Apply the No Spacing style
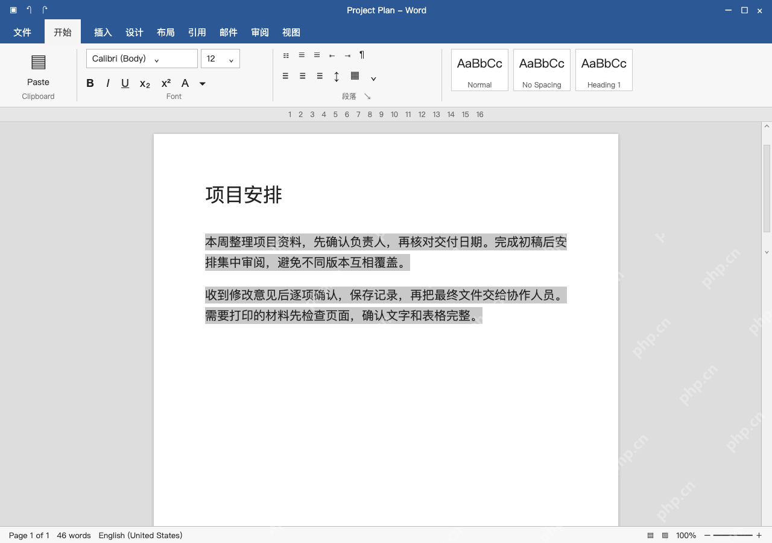The width and height of the screenshot is (772, 543). tap(542, 70)
